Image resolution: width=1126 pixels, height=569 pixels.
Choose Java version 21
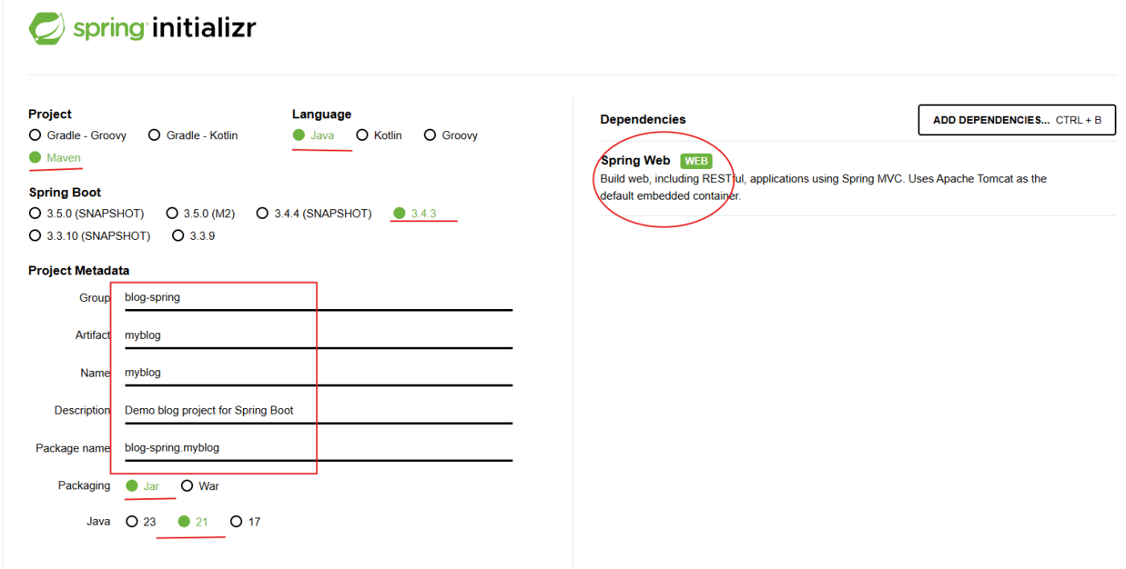pos(193,522)
